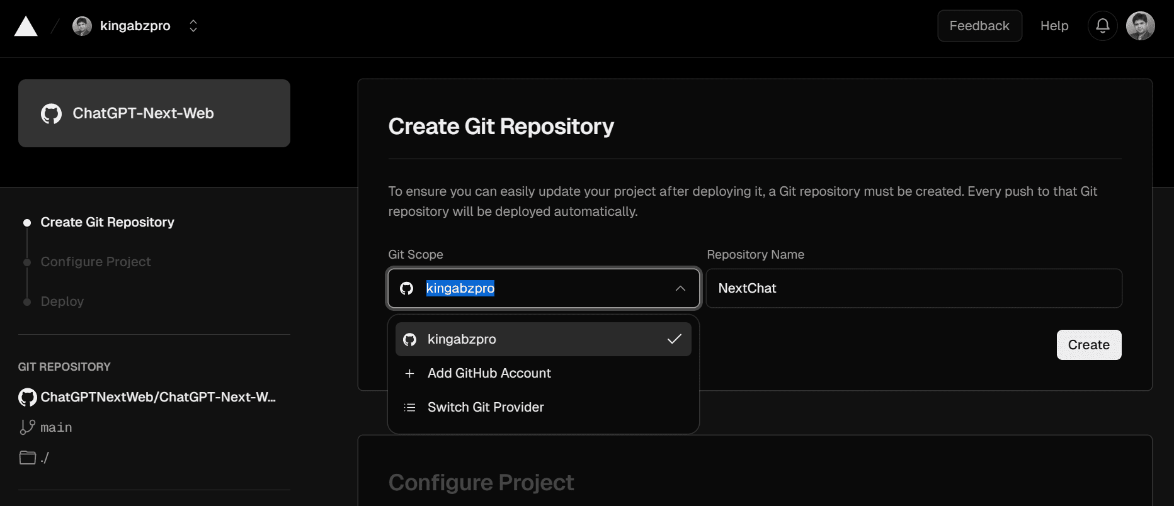Click the Git Scope chevron arrow

680,288
